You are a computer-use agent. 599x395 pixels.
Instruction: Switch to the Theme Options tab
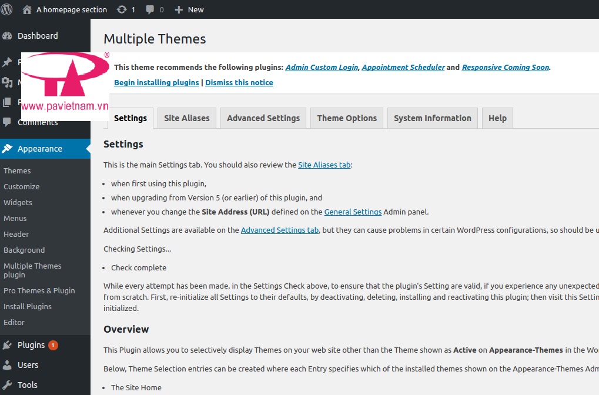347,118
